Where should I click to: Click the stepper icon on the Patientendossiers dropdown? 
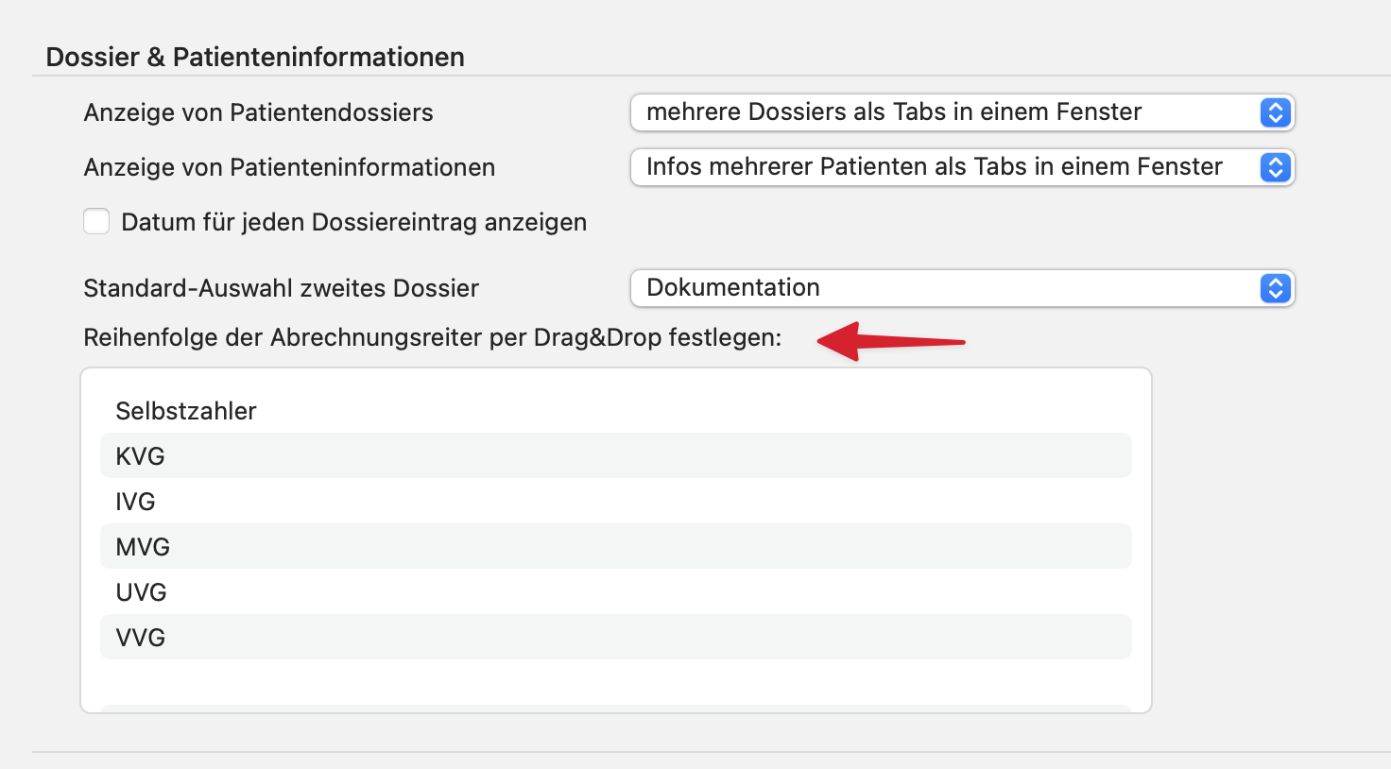(x=1277, y=112)
